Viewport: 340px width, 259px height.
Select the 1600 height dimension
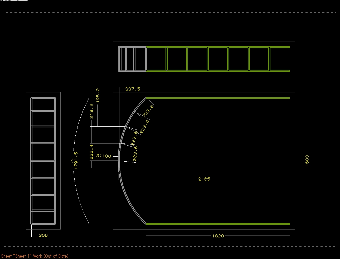point(307,160)
